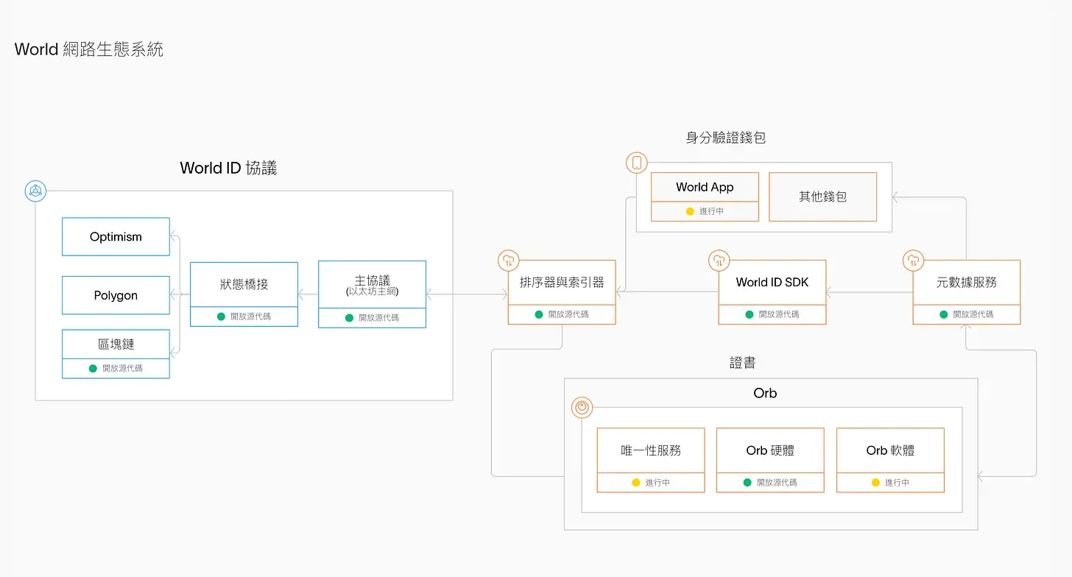Click green status dot under Orb 硬體

click(747, 483)
